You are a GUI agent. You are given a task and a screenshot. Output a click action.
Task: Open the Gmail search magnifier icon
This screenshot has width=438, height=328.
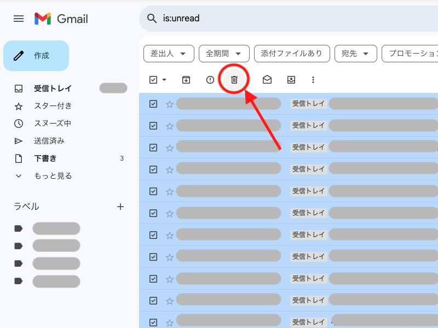click(x=152, y=18)
